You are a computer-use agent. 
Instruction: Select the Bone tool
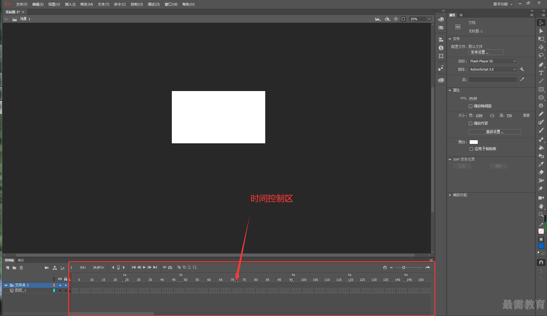[x=541, y=140]
